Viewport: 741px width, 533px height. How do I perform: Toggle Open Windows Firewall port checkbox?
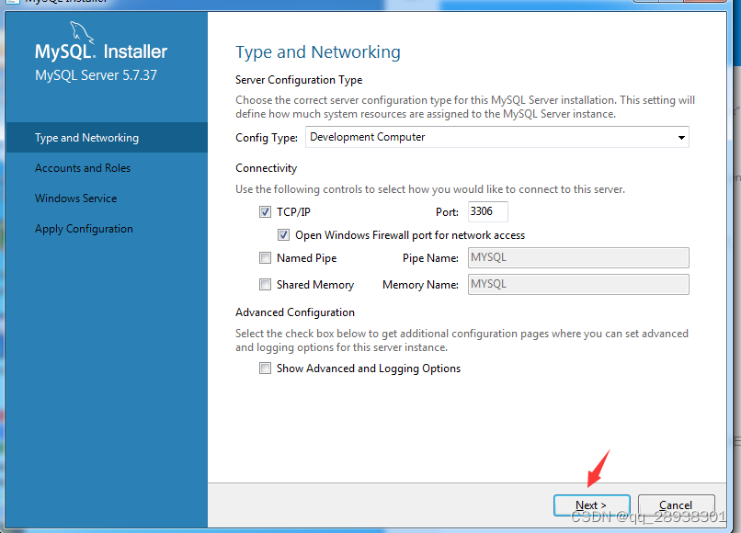(283, 235)
